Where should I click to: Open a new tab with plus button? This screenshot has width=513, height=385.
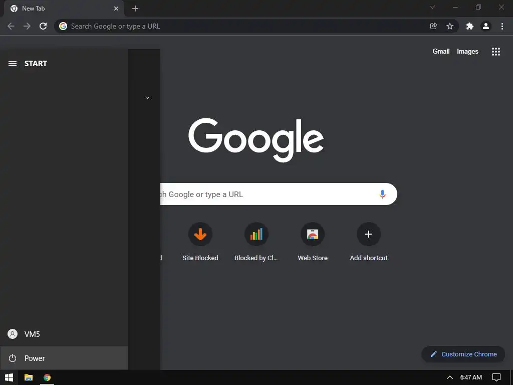tap(135, 9)
